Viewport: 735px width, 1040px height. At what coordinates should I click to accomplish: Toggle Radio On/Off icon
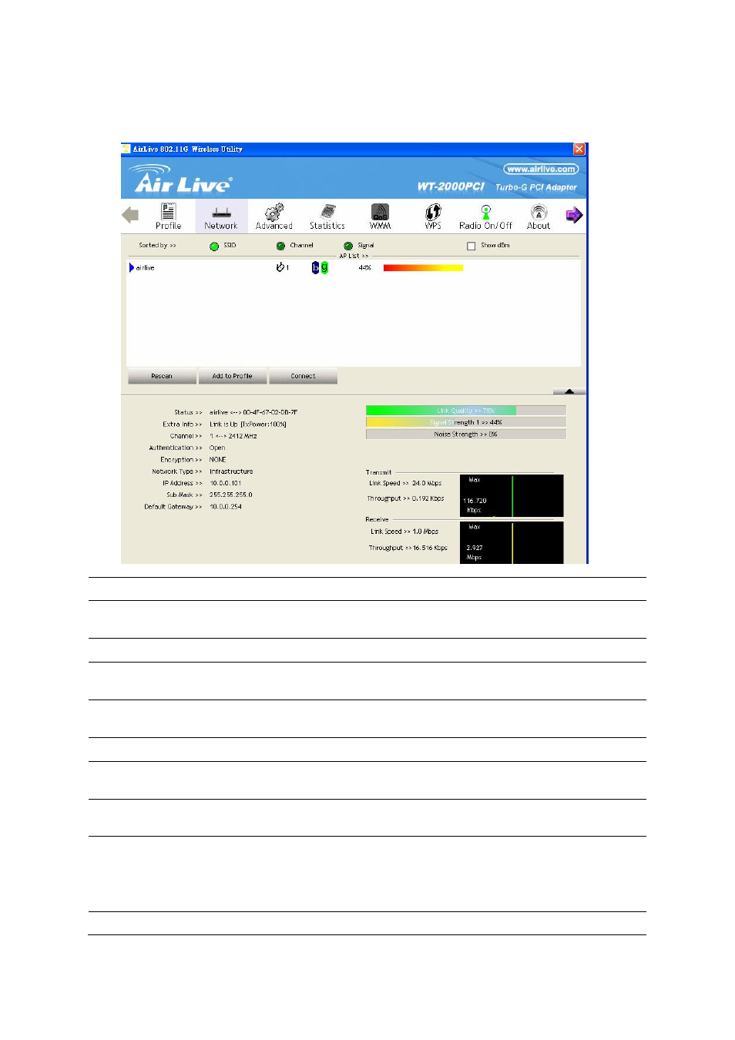(x=485, y=216)
